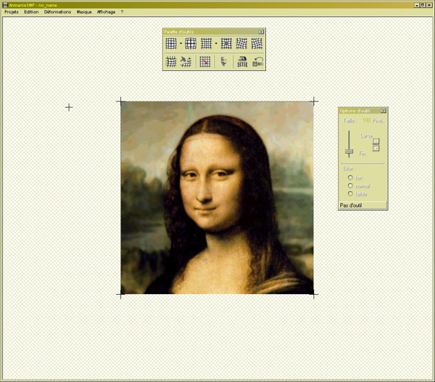Viewport: 435px width, 382px height.
Task: Open the Affichage menu
Action: click(106, 12)
